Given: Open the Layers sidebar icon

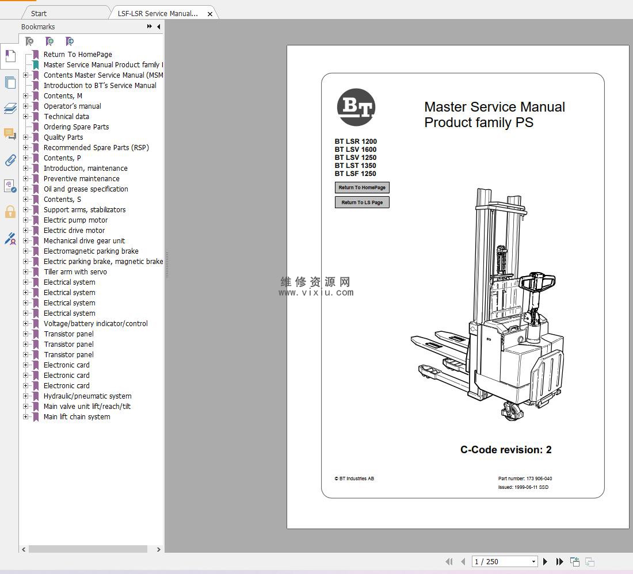Looking at the screenshot, I should [10, 109].
